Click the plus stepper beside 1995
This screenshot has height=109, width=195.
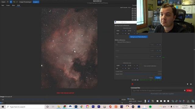126,31
